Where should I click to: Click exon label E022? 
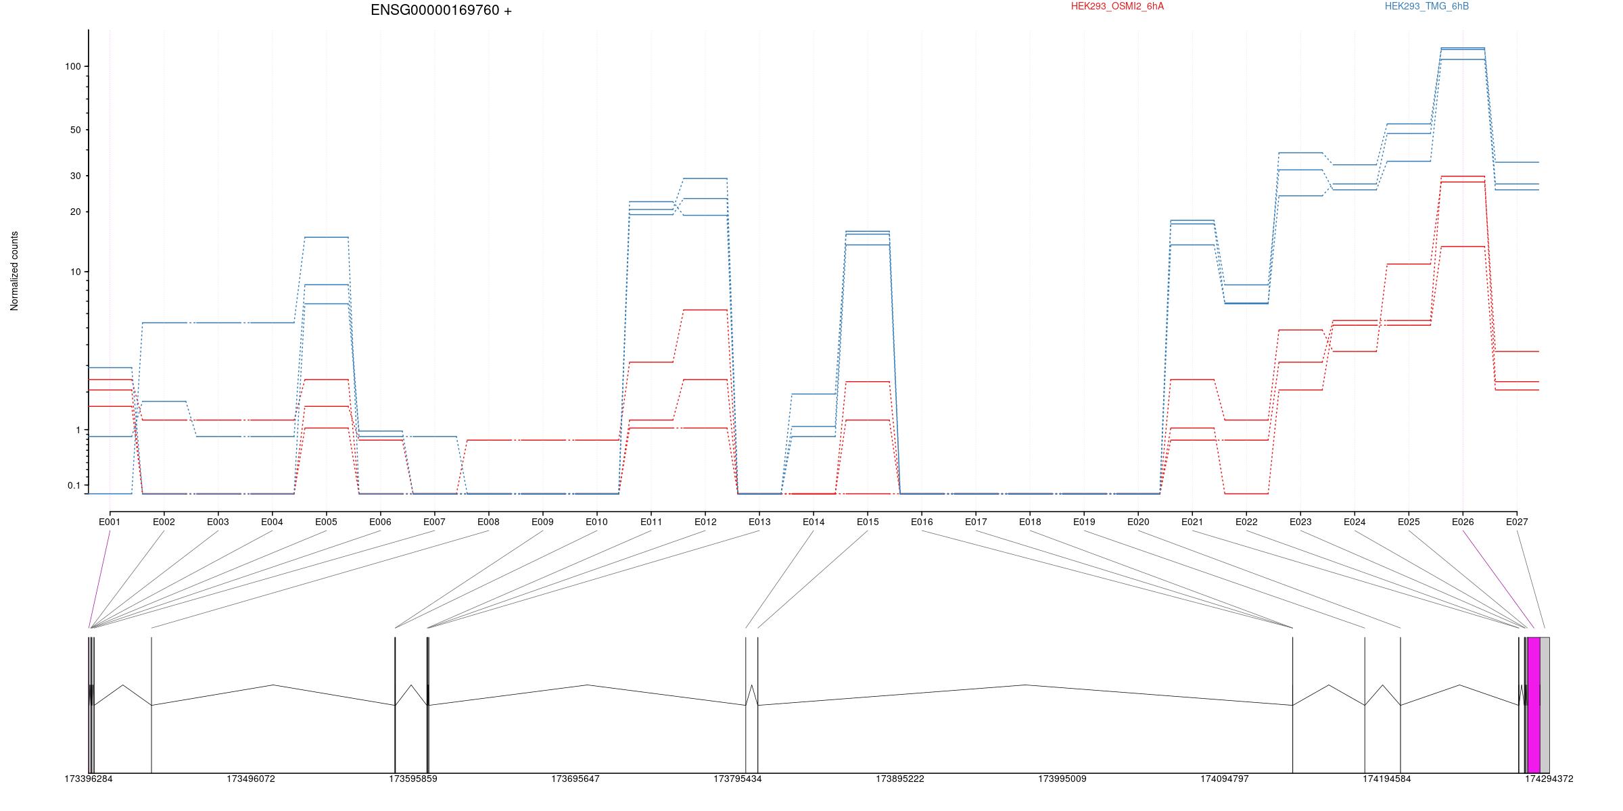tap(1246, 522)
